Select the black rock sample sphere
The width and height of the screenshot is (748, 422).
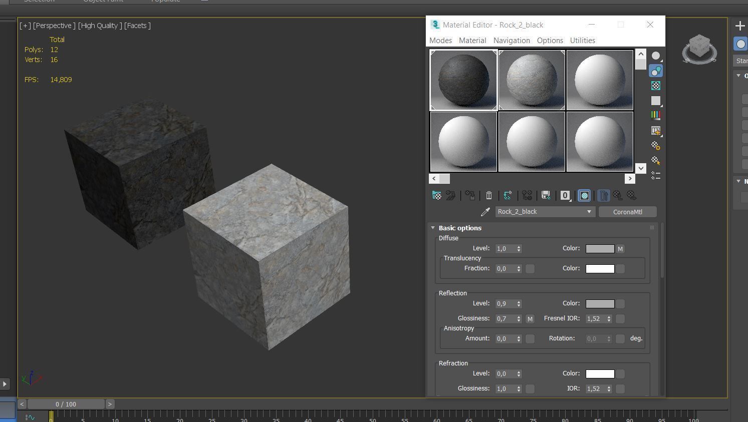point(463,80)
